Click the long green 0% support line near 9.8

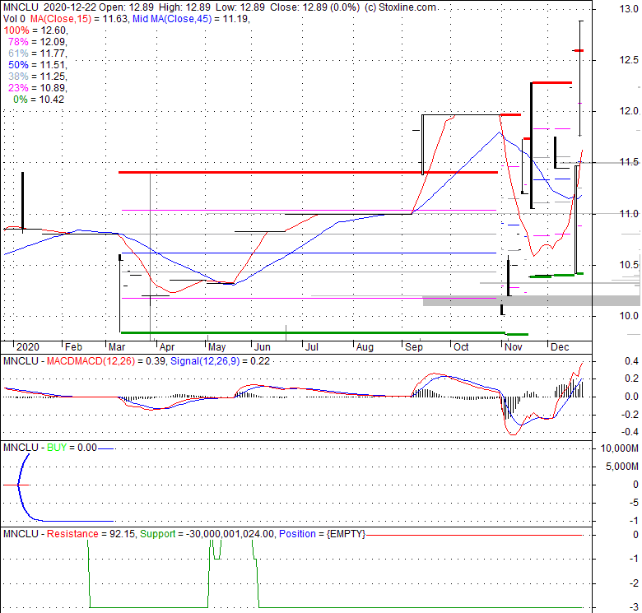[313, 332]
